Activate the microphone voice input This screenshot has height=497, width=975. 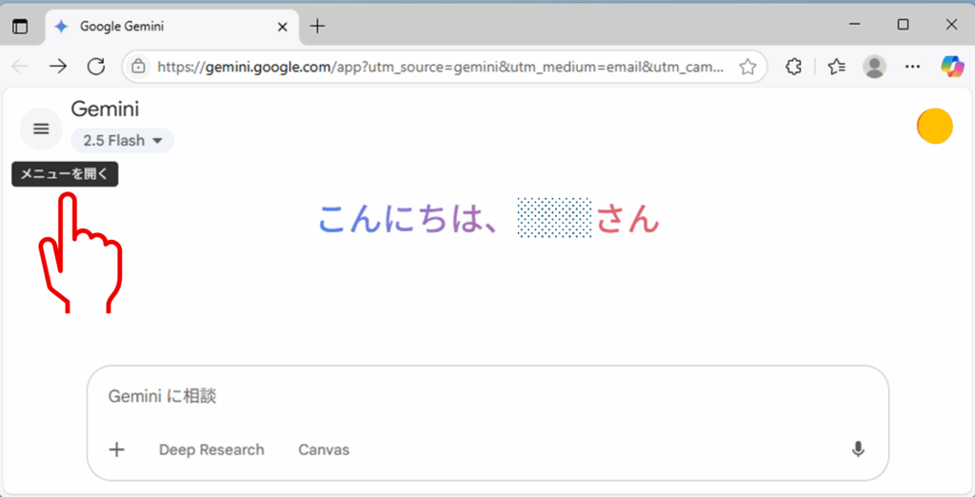pos(858,449)
